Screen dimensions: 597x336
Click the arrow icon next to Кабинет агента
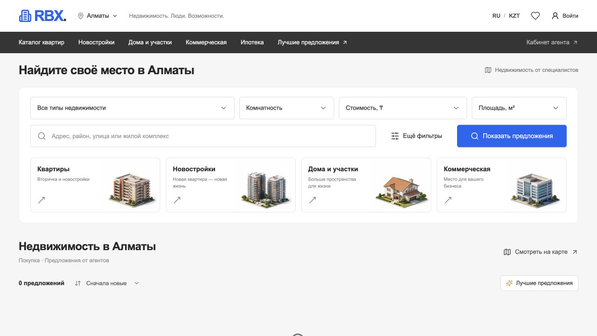pos(575,42)
